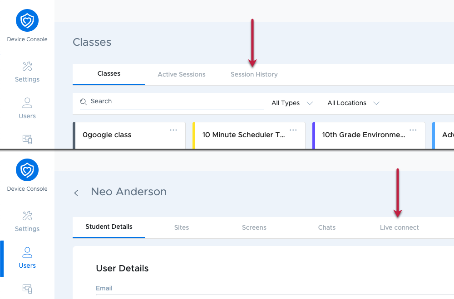The width and height of the screenshot is (454, 299).
Task: Expand the All Types dropdown
Action: tap(292, 103)
